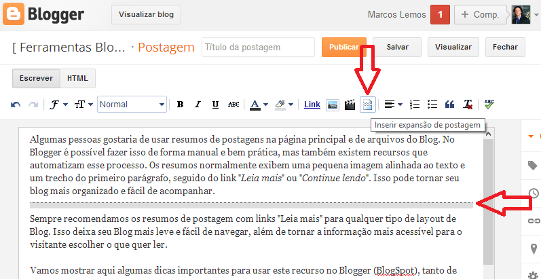Switch to the HTML editor tab

pyautogui.click(x=77, y=78)
